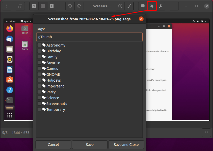Screen dimensions: 213x151
Task: Click Thunderbird icon in the pictured dock
Action: pos(10,39)
